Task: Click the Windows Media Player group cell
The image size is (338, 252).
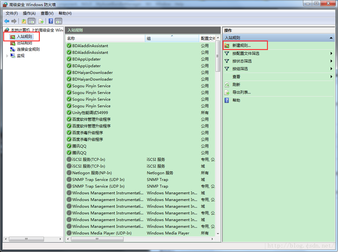Action: pos(168,233)
